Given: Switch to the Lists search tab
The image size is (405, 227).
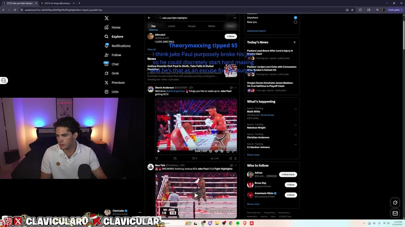Looking at the screenshot, I should 230,26.
